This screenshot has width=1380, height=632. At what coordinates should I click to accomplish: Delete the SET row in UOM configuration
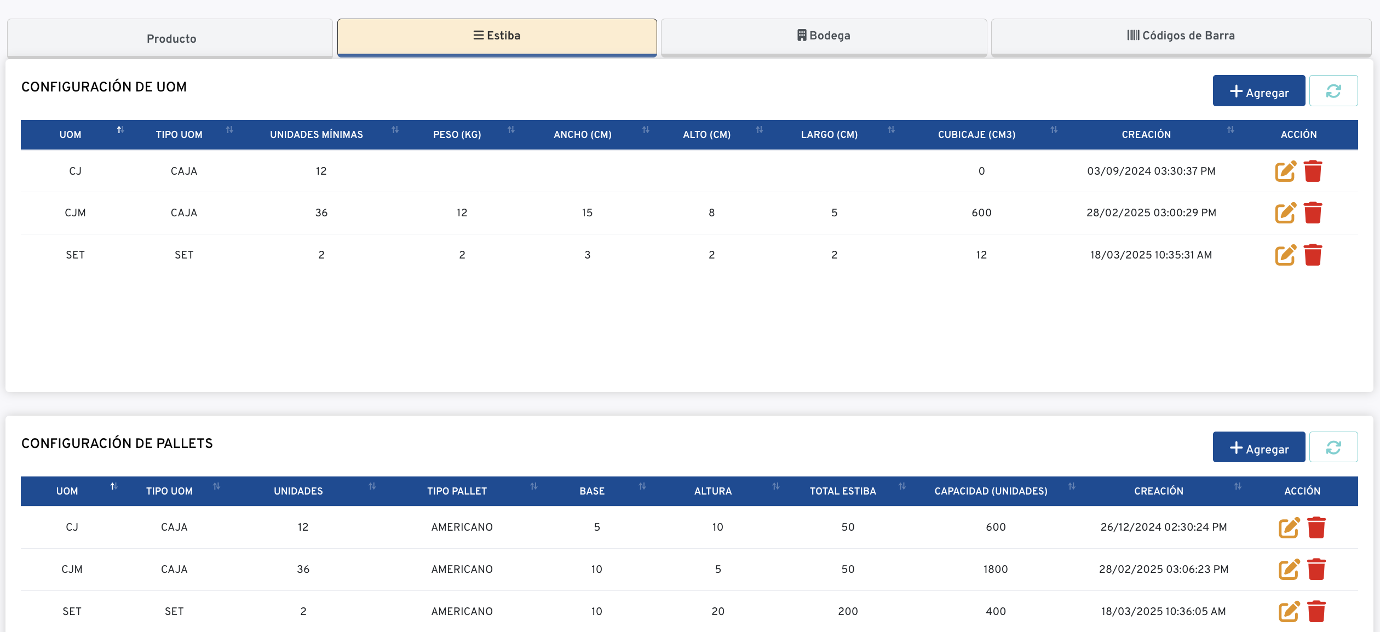[1313, 255]
